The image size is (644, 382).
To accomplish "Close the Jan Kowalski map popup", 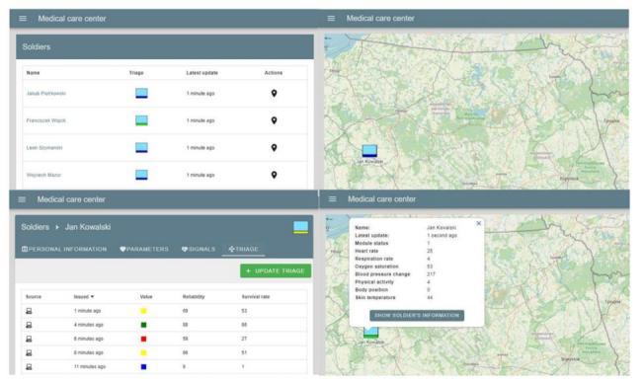I will 478,224.
